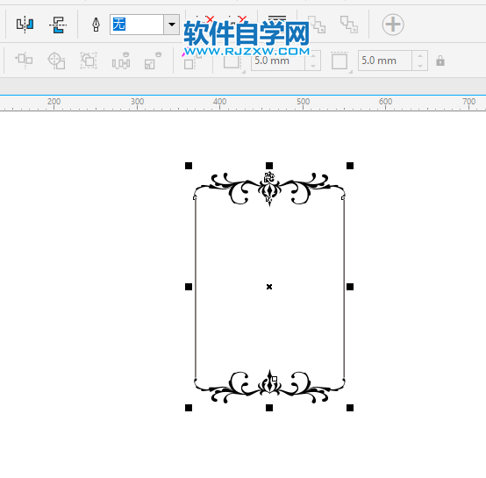Image resolution: width=486 pixels, height=478 pixels.
Task: Click the ruler mark labeled 400
Action: coord(219,102)
